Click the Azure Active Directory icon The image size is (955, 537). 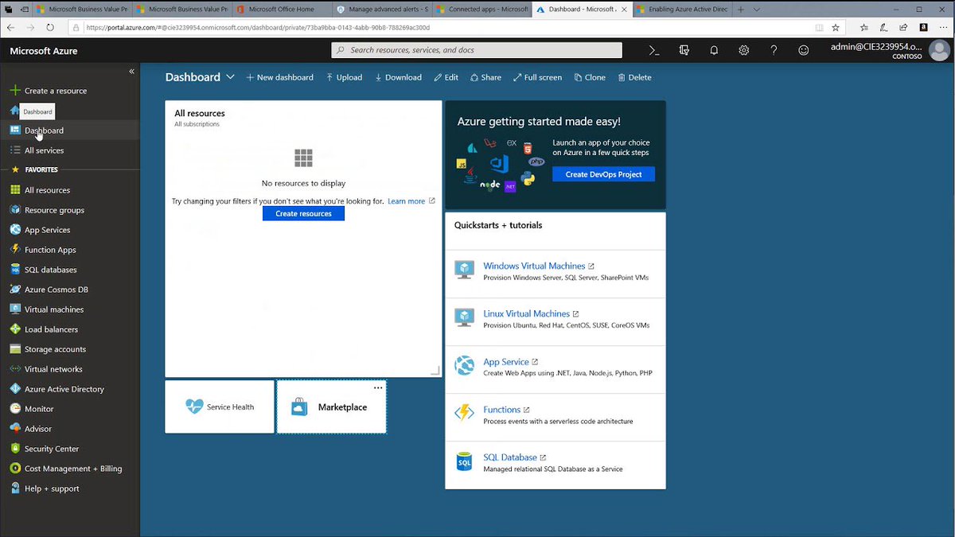[15, 389]
